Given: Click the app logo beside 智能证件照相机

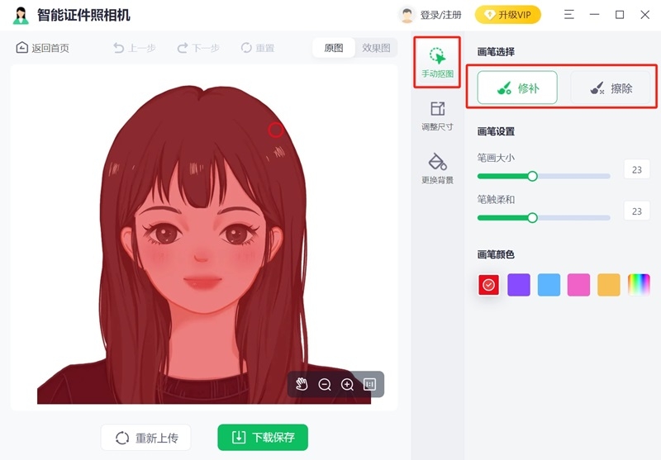Looking at the screenshot, I should point(21,15).
